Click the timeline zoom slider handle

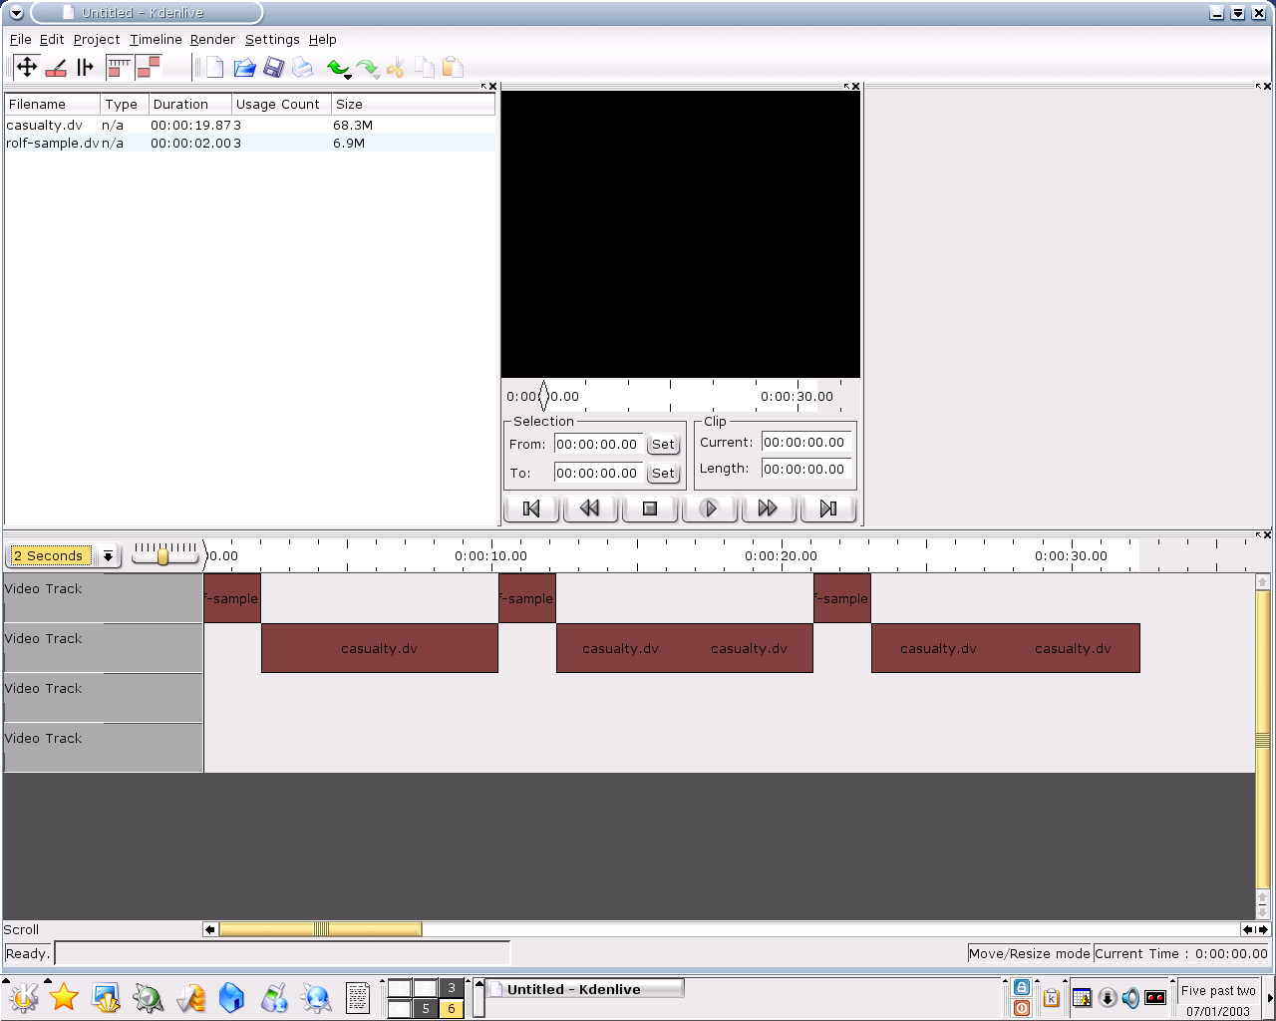[163, 556]
